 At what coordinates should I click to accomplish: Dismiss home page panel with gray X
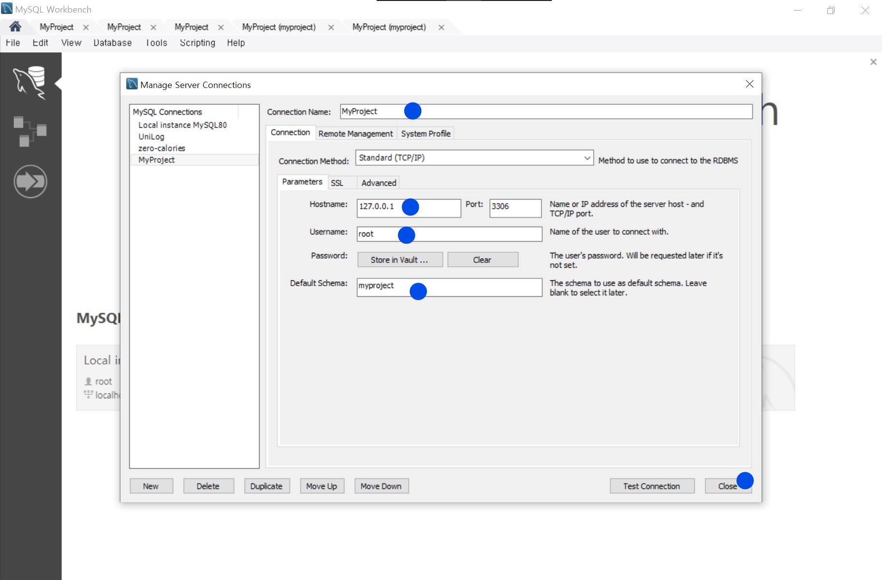pyautogui.click(x=873, y=62)
